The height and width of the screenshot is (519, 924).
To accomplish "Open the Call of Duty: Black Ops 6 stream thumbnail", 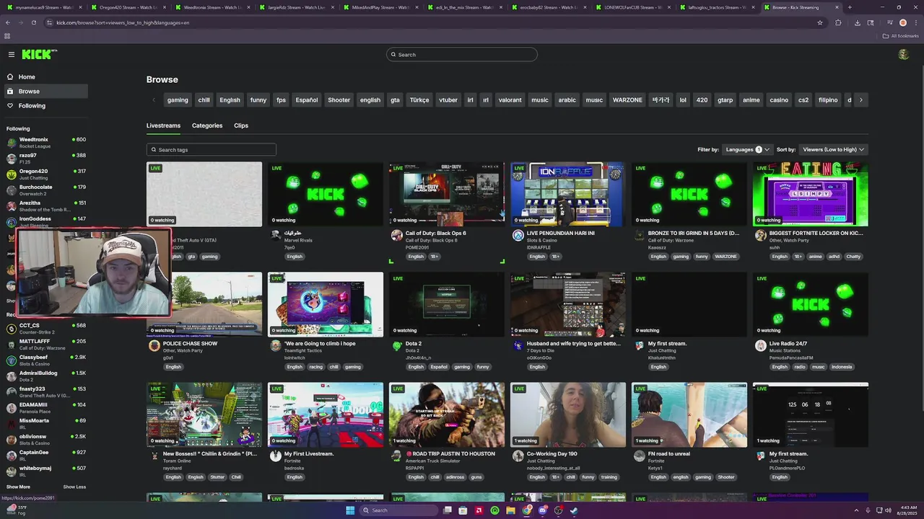I will pyautogui.click(x=447, y=194).
